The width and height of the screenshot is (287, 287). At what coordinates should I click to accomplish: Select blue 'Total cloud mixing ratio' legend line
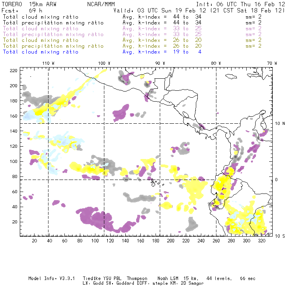[41, 52]
